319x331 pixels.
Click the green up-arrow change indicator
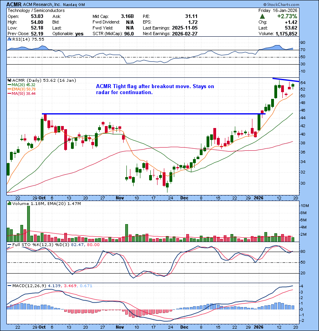[x=262, y=16]
